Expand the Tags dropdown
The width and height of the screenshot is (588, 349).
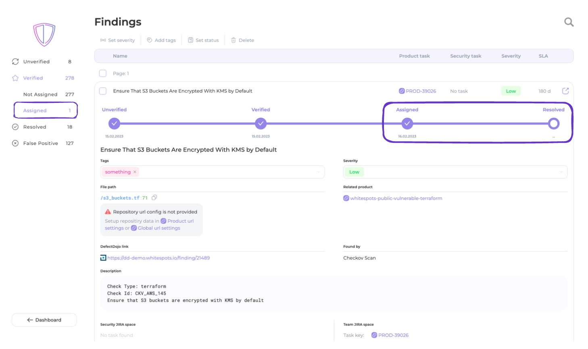[318, 172]
